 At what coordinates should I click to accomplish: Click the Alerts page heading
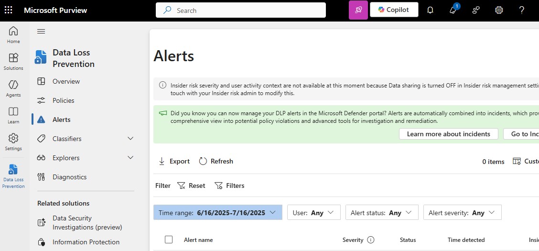[x=174, y=56]
